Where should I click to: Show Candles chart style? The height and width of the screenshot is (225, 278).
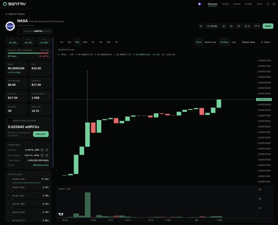224,42
